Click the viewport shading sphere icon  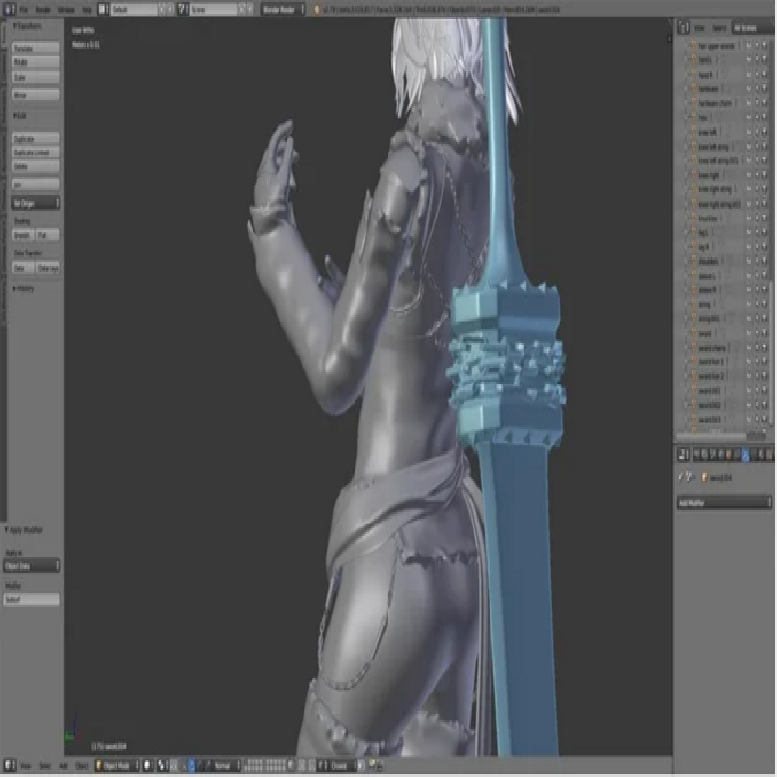click(x=149, y=765)
